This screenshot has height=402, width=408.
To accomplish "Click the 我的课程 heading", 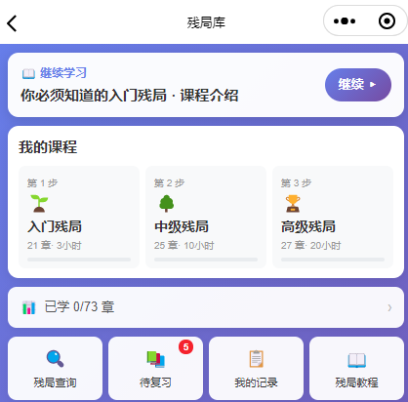I will (x=48, y=147).
